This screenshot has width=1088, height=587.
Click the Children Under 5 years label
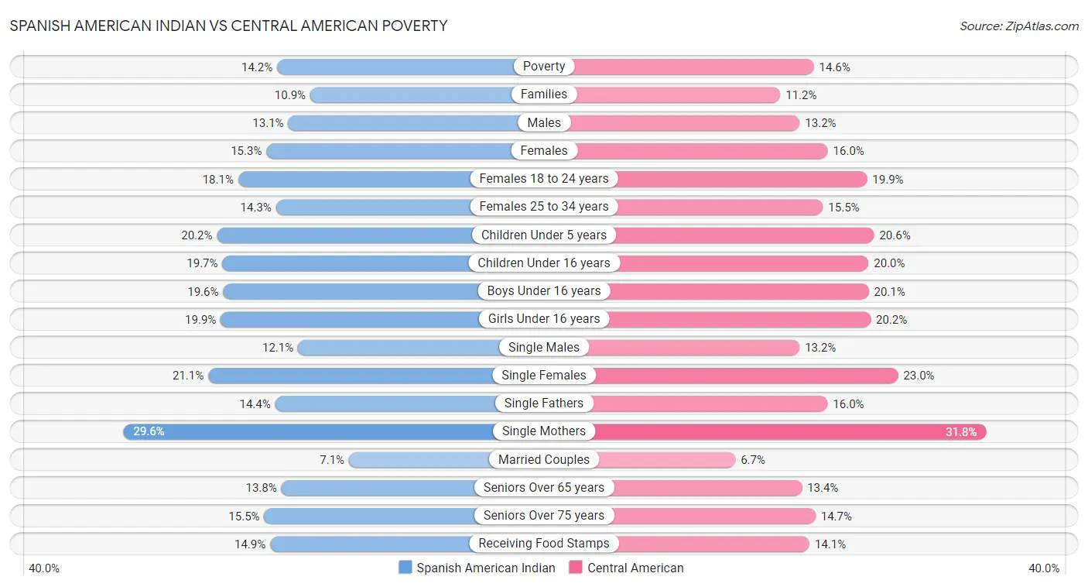point(544,235)
